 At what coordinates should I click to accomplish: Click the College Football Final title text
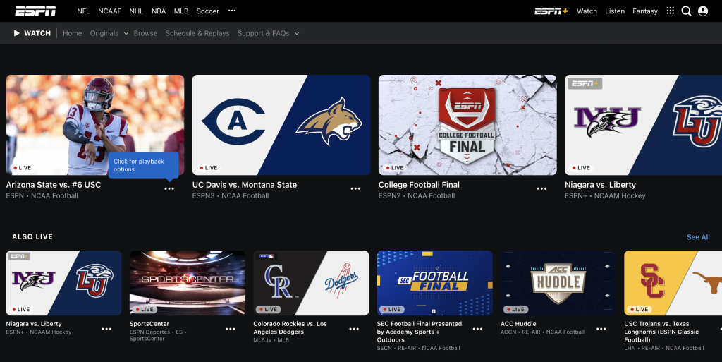pos(419,185)
